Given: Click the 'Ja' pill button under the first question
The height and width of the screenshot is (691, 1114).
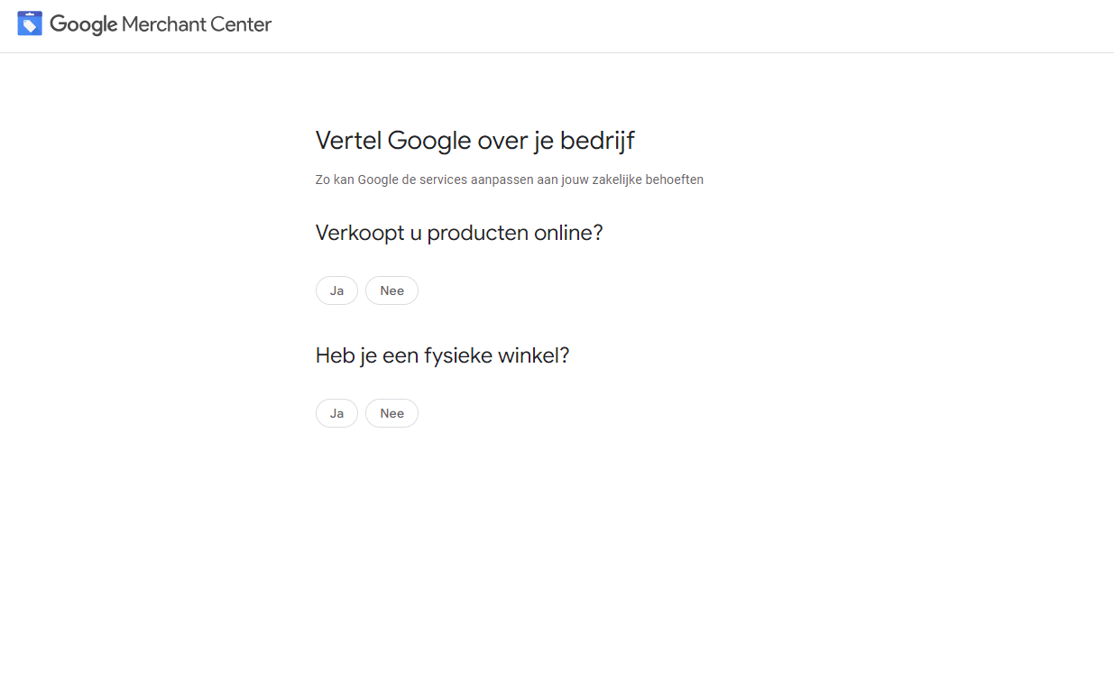Looking at the screenshot, I should click(x=336, y=290).
